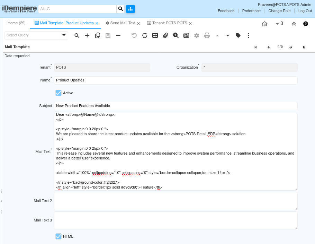The width and height of the screenshot is (315, 244).
Task: Switch to the Home (29) tab
Action: click(17, 23)
